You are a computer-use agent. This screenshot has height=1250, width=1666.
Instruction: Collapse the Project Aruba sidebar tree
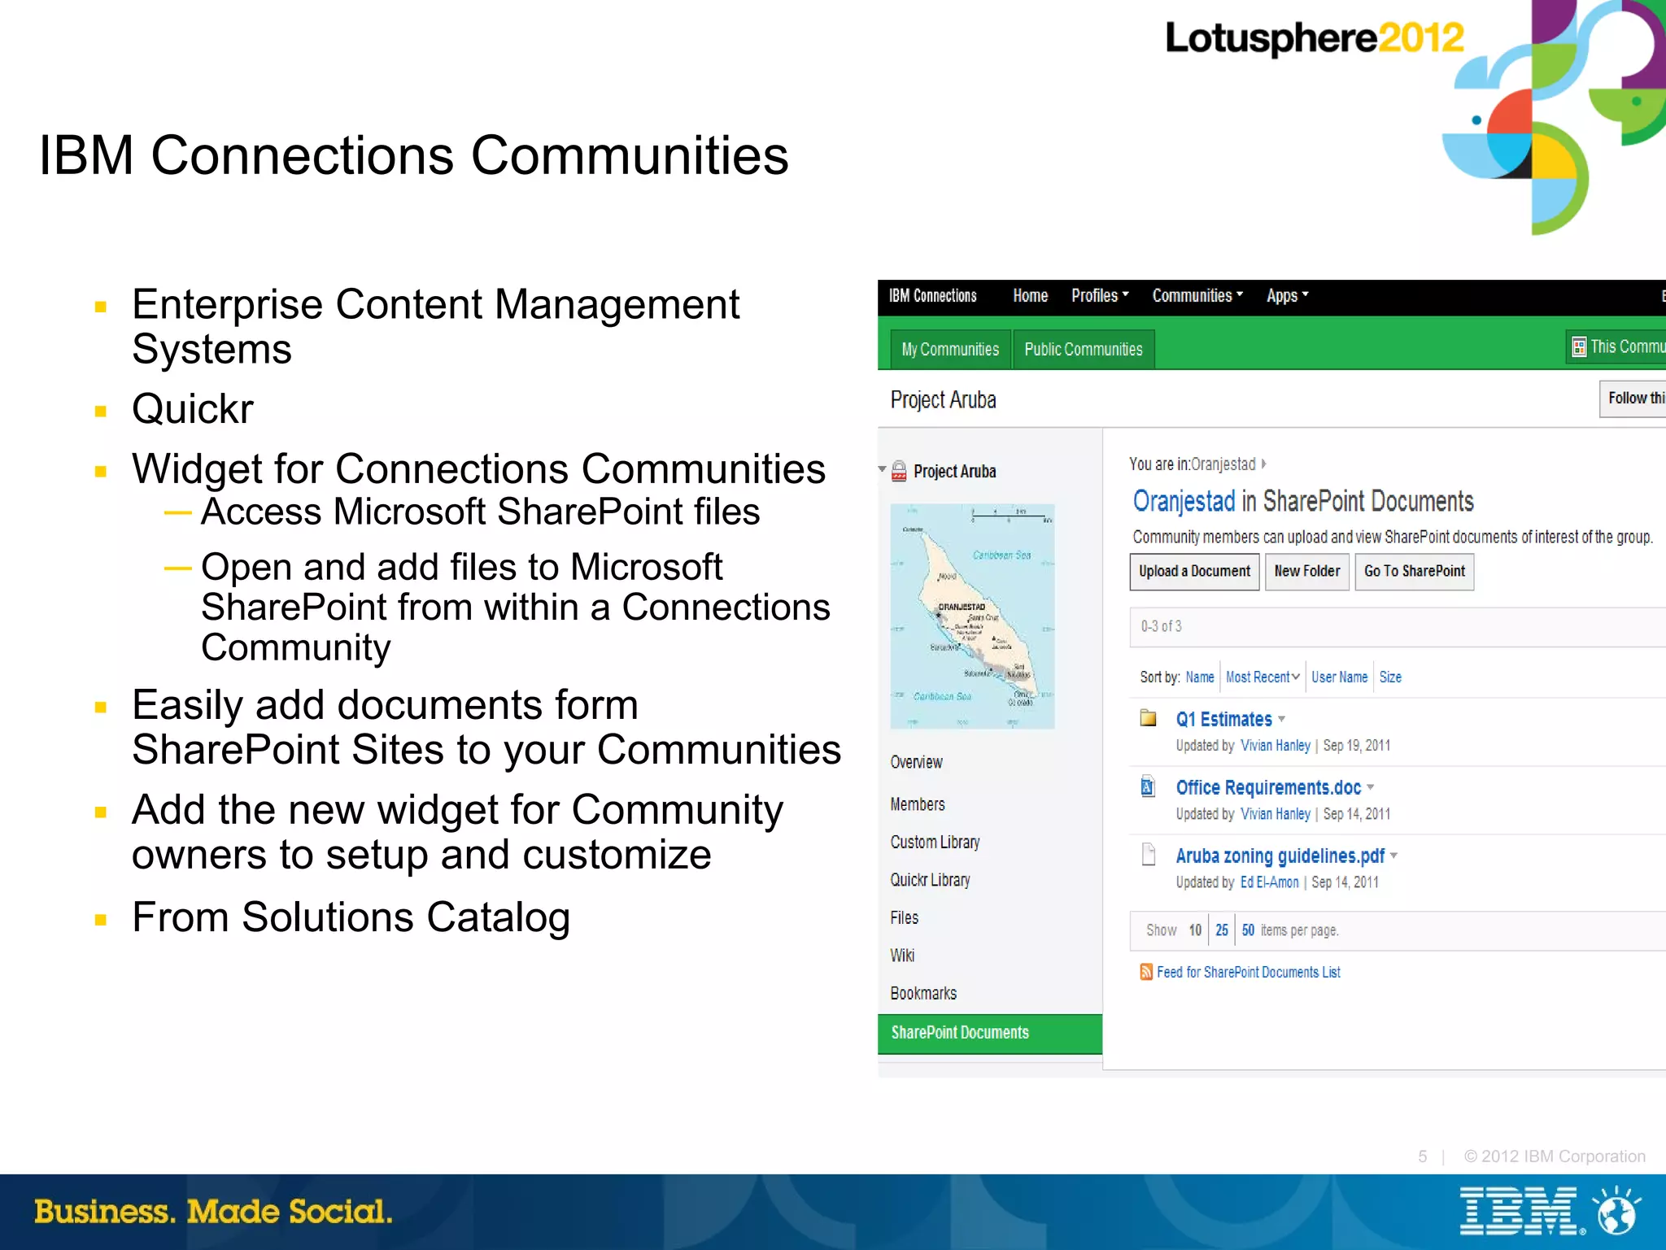883,469
